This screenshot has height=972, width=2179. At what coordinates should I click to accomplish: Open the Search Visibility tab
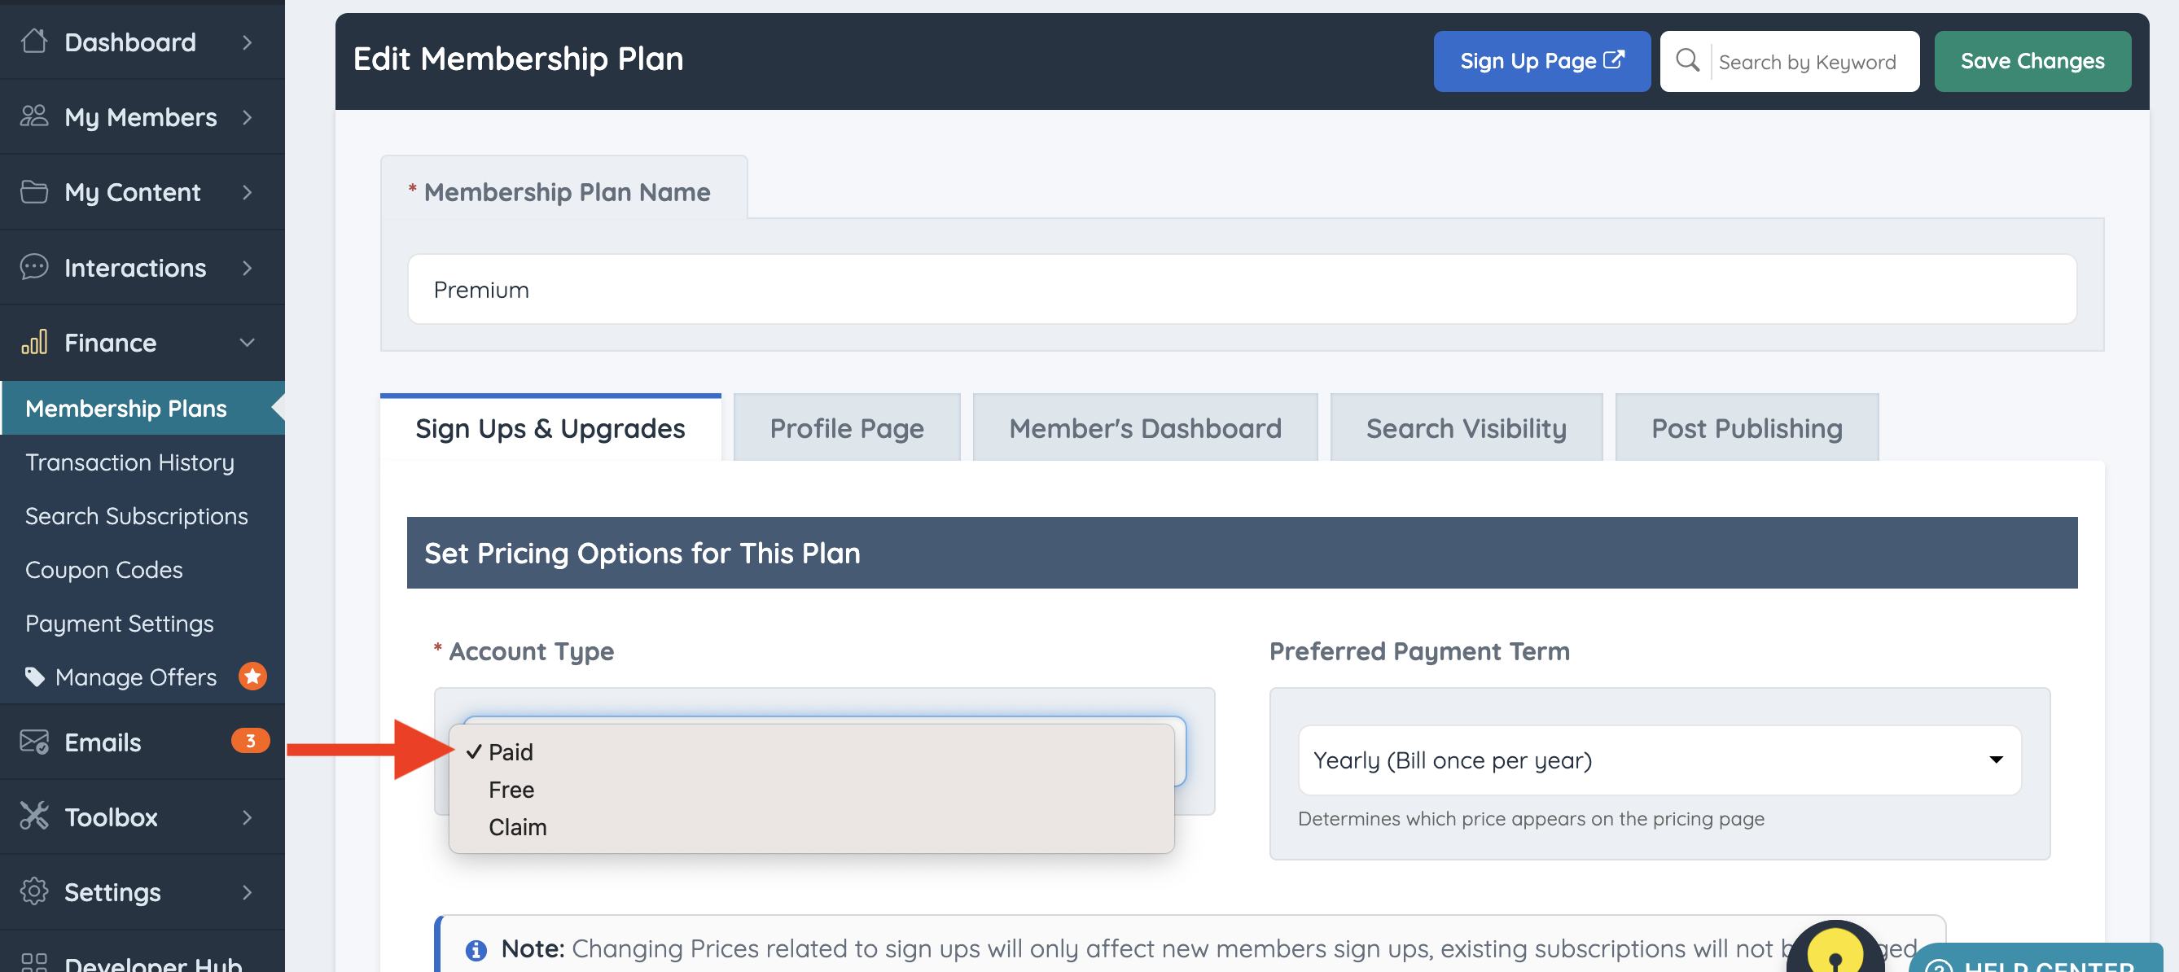1465,428
